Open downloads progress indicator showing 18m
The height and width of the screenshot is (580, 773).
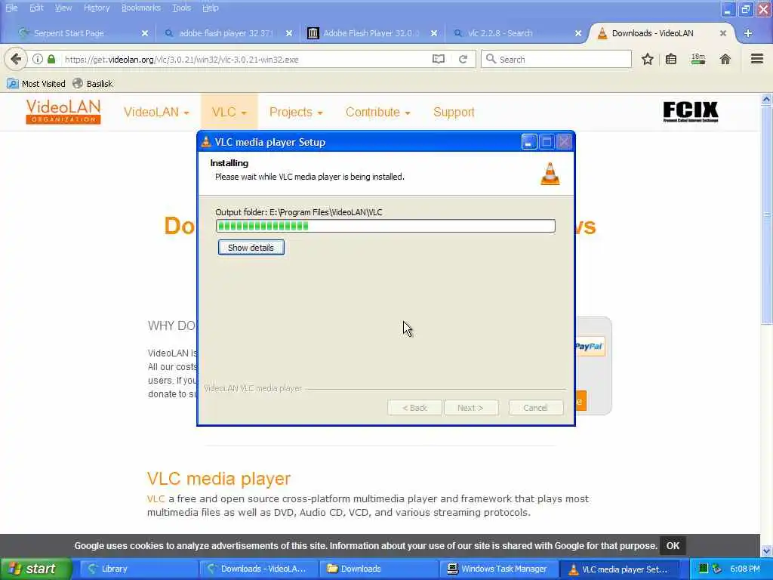tap(698, 59)
